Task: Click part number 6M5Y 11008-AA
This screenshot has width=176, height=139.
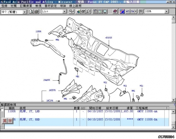Action: (x=147, y=111)
